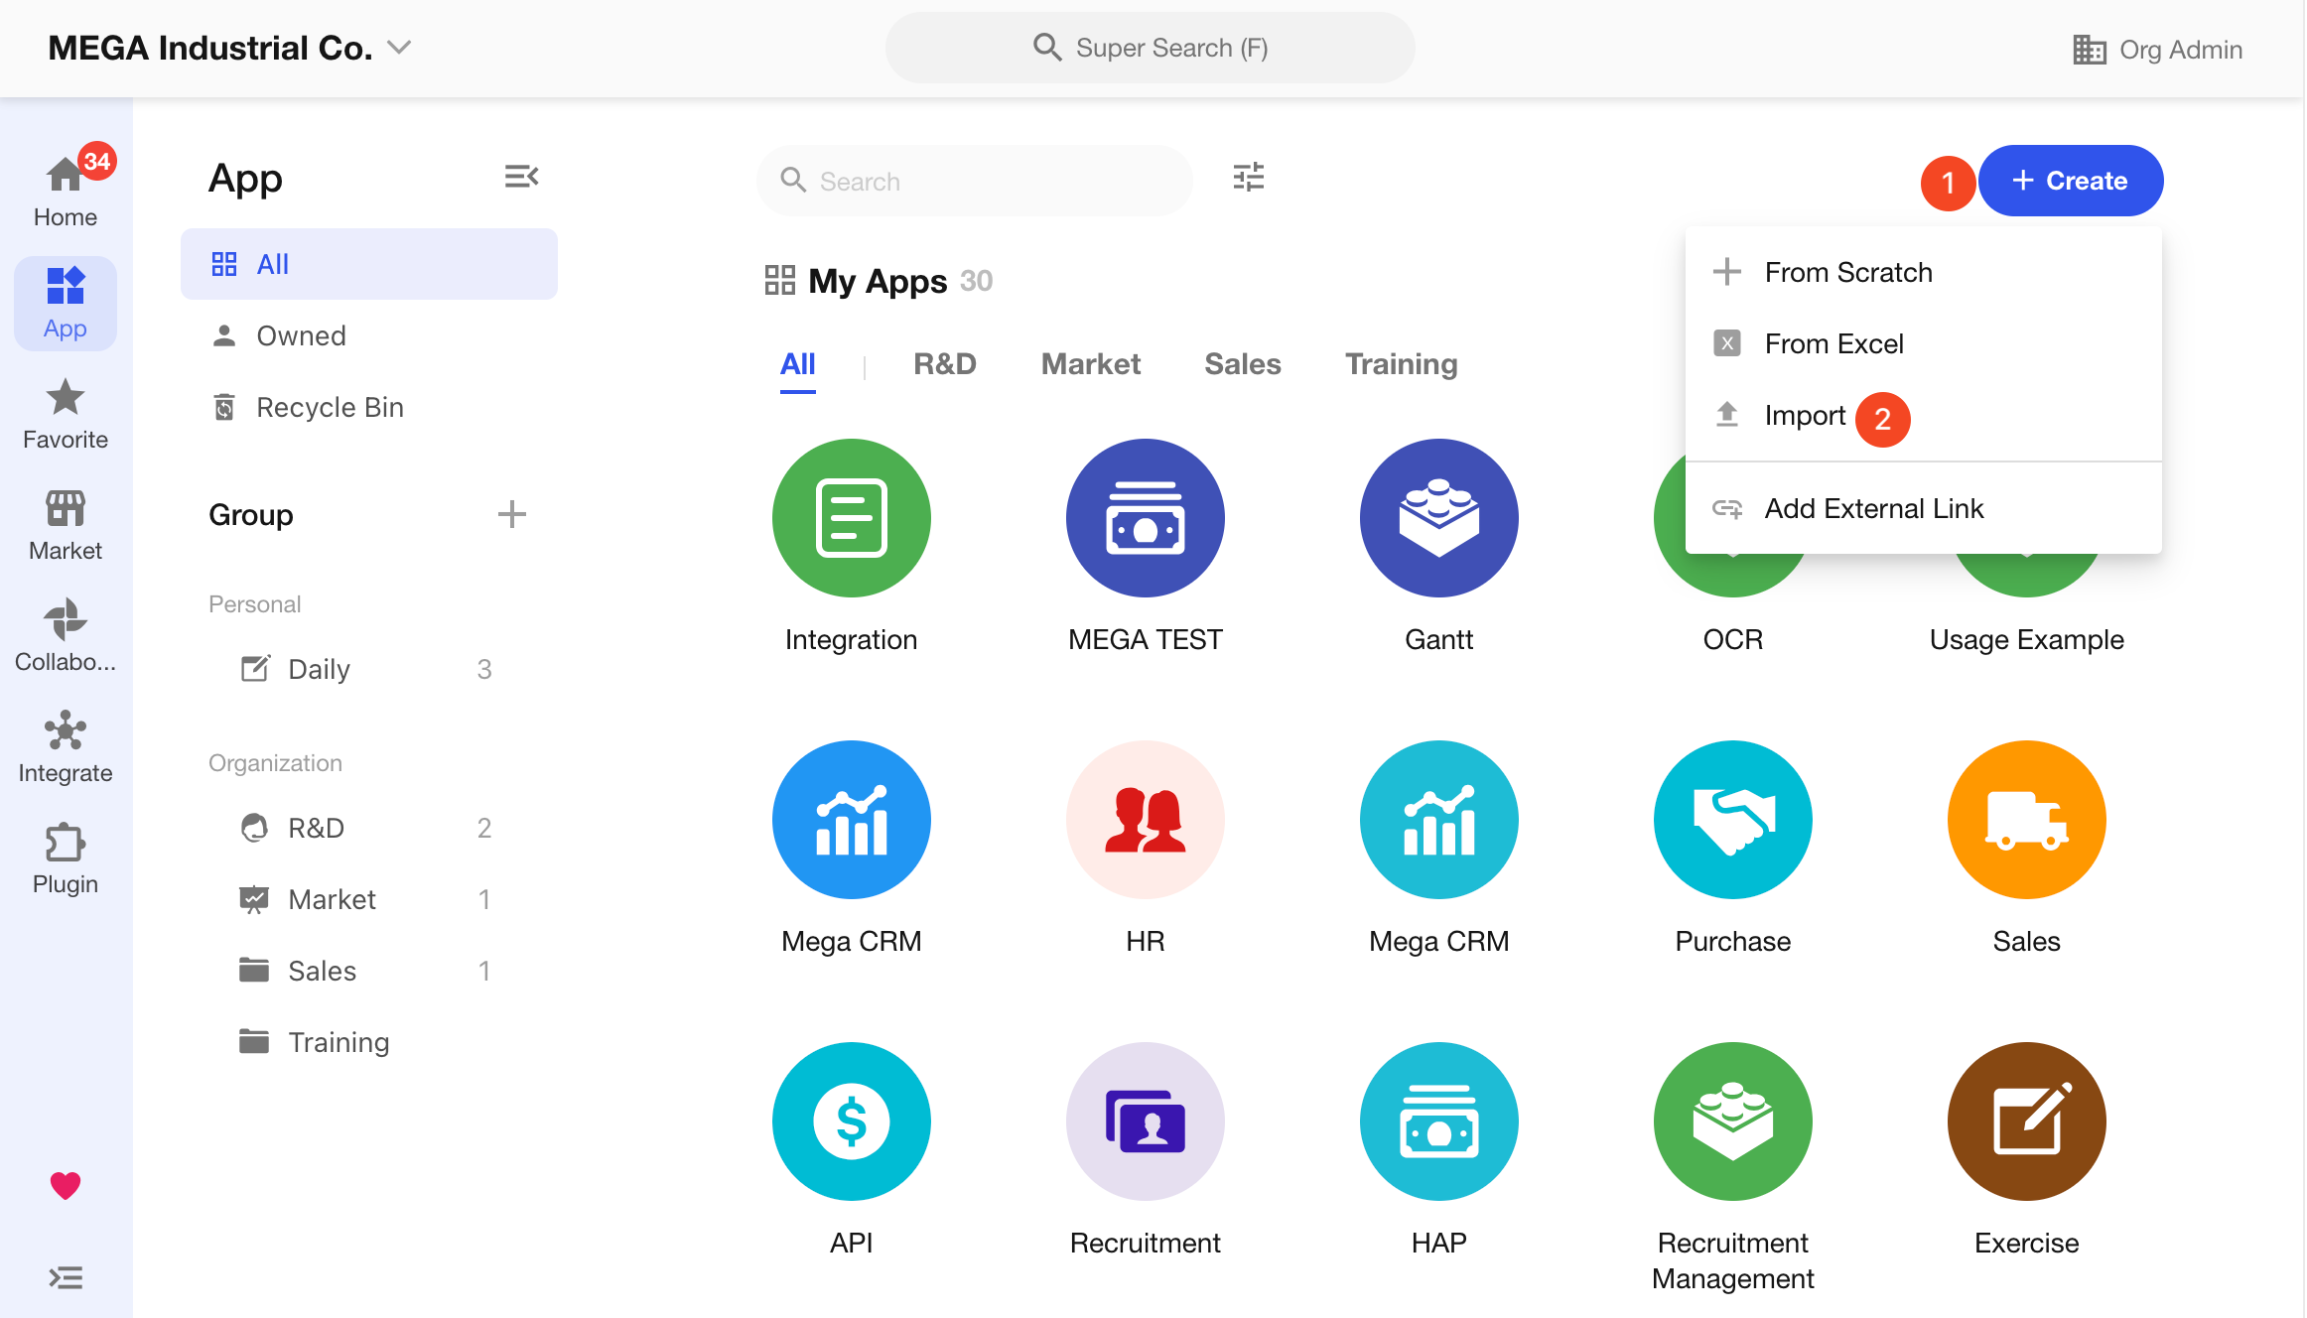Open the orange Sales app

pos(2026,820)
